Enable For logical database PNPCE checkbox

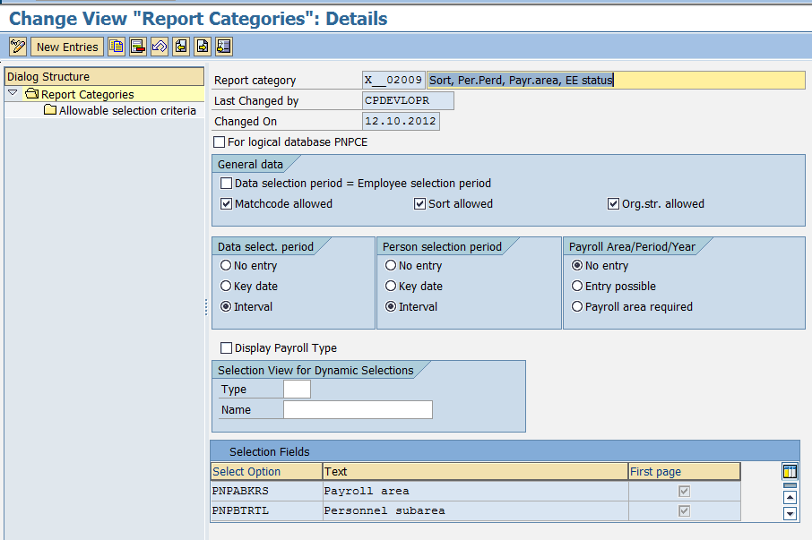tap(219, 141)
